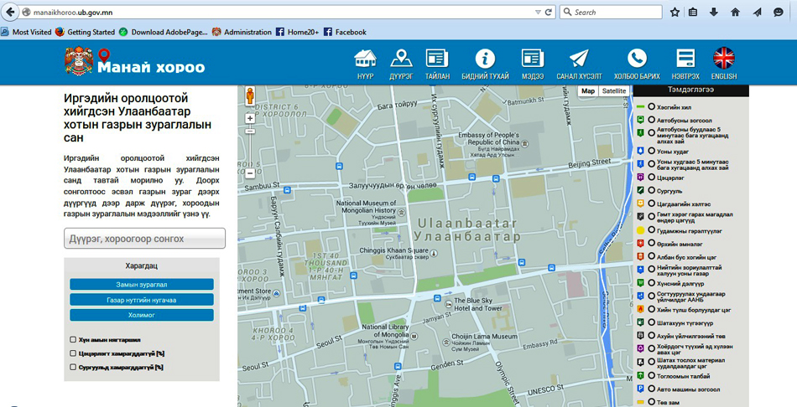Viewport: 797px width, 407px height.
Task: Click the Facebook bookmark in bookmarks toolbar
Action: 345,32
